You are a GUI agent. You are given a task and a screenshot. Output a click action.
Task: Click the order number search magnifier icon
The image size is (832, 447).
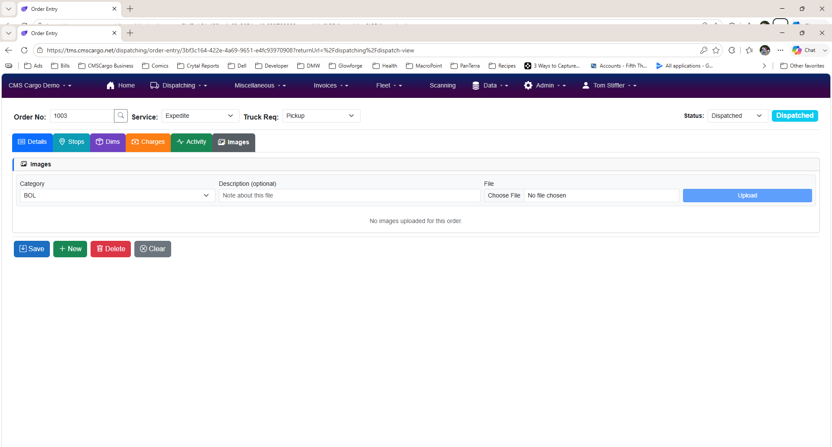121,116
